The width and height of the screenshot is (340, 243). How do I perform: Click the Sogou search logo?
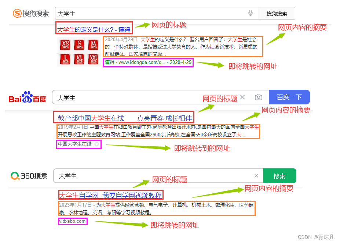tap(31, 14)
